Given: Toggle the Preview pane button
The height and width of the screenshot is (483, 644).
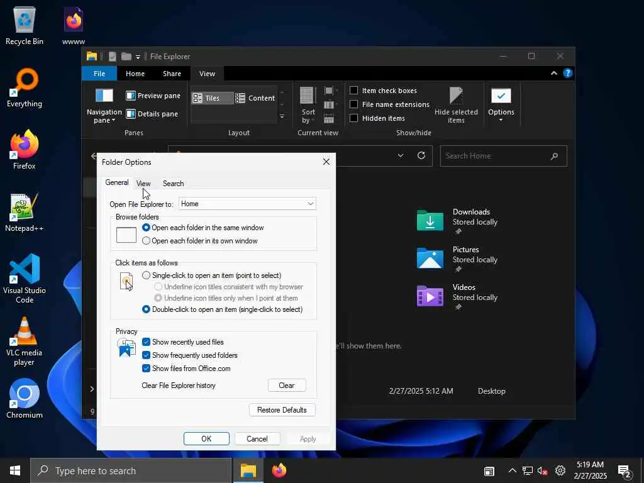Looking at the screenshot, I should click(153, 96).
